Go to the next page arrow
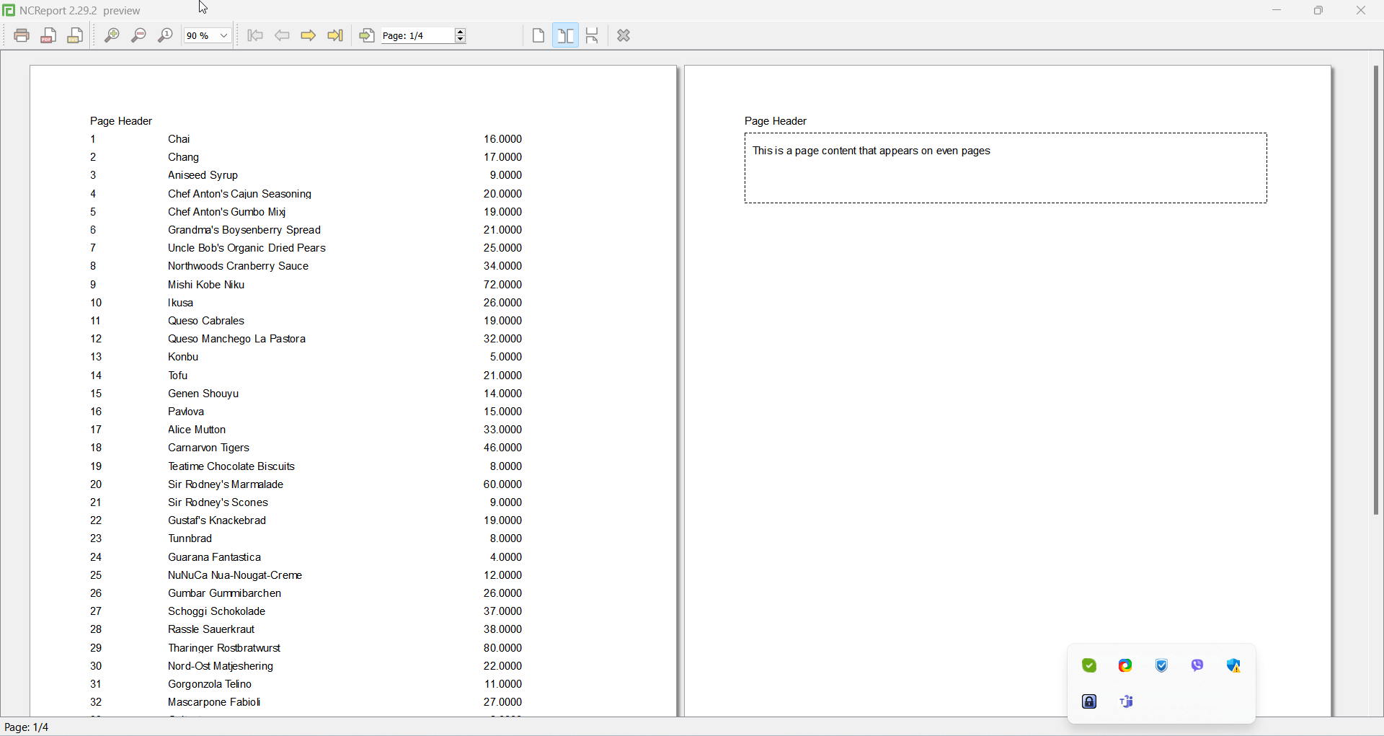The height and width of the screenshot is (736, 1384). click(309, 35)
